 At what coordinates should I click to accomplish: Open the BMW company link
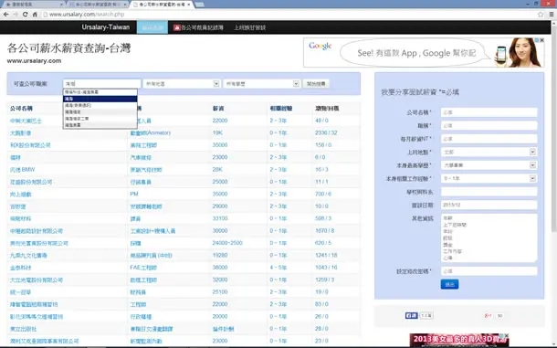coord(23,170)
